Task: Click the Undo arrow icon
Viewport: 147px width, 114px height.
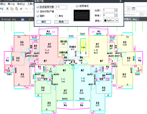Action: tap(27, 9)
